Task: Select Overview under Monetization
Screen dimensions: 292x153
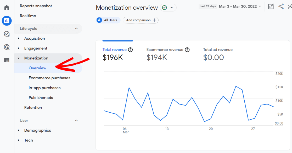Action: (x=37, y=68)
